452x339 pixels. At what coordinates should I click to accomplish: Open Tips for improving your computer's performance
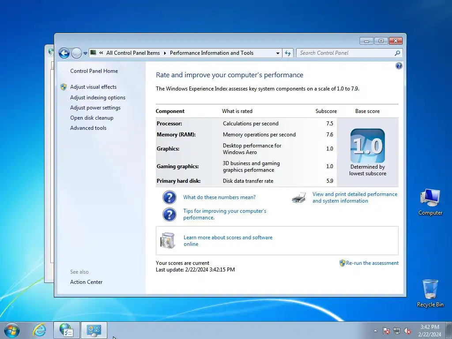coord(225,214)
